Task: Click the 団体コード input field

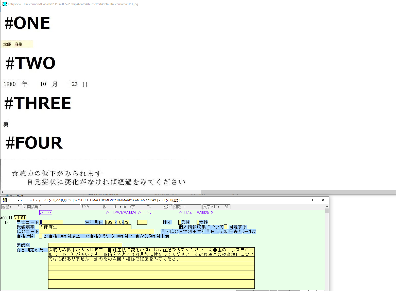Action: 52,222
